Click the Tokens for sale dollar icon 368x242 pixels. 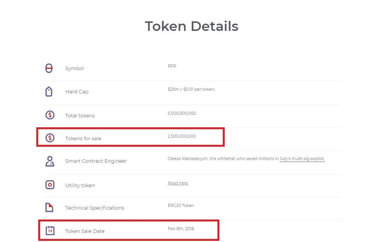[x=50, y=138]
